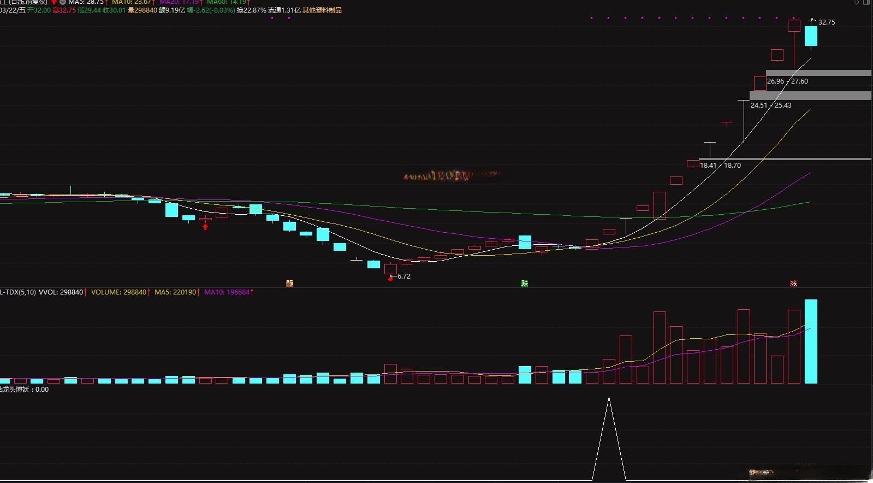Click the 18.41 - 18.70 gap zone label
The width and height of the screenshot is (873, 483).
click(x=720, y=165)
